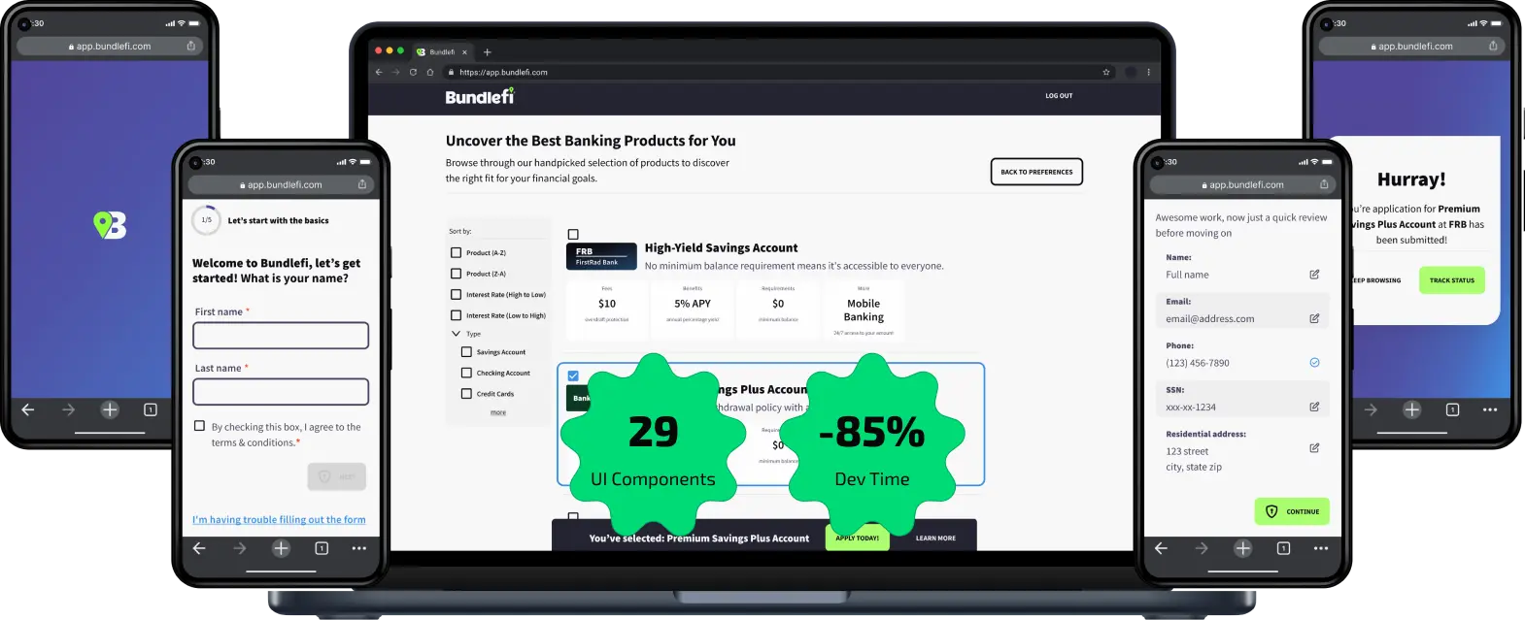
Task: Edit the Email field on review phone
Action: 1314,318
